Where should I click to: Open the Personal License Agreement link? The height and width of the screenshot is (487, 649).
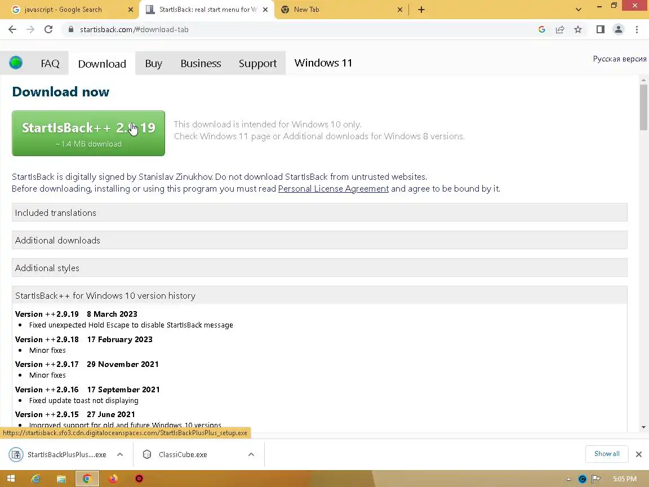click(x=333, y=189)
